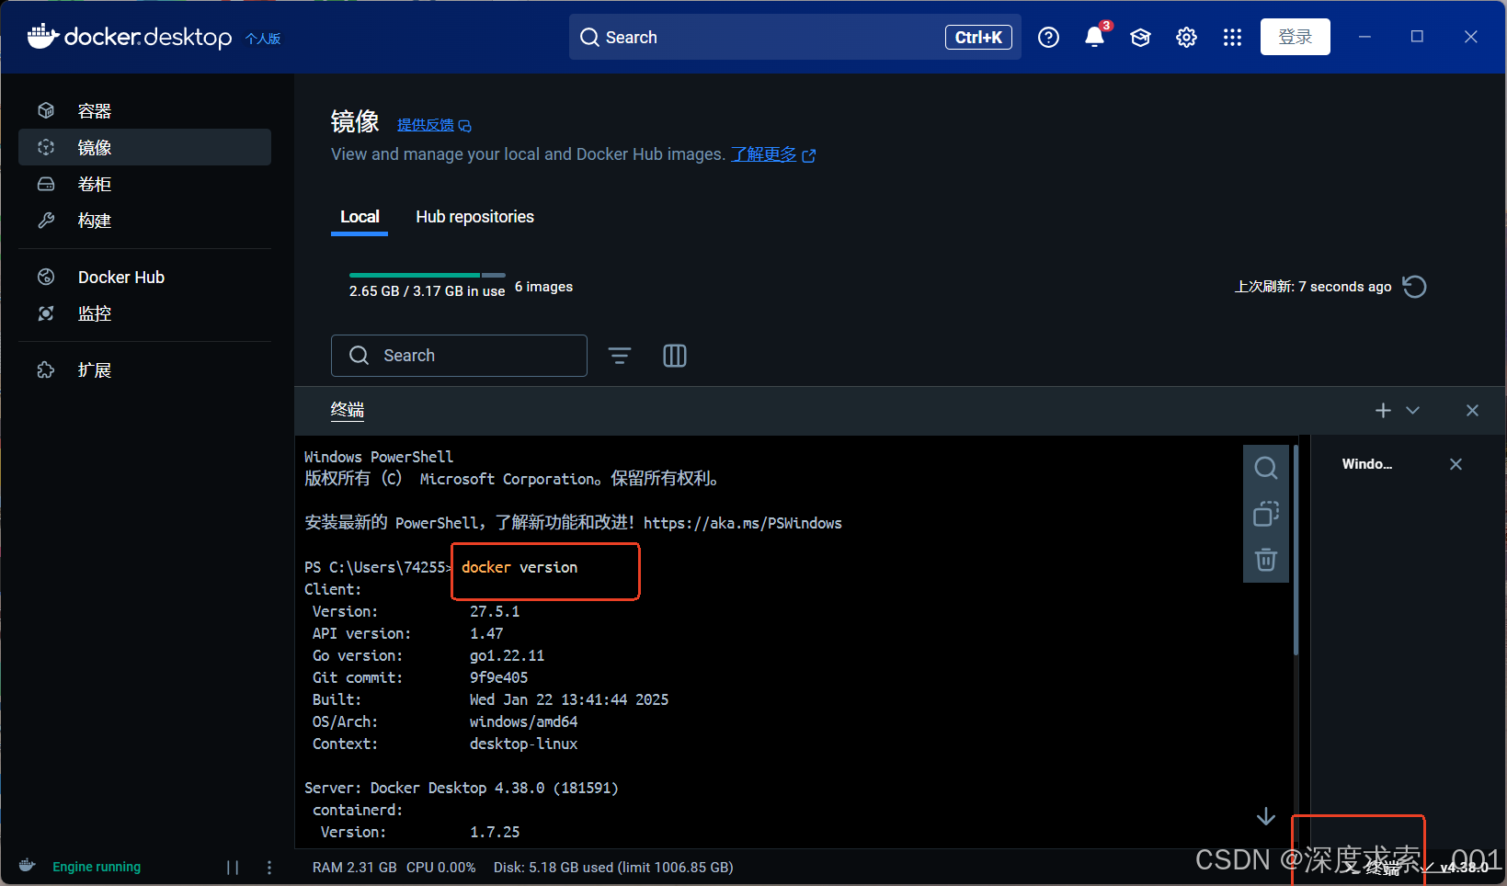Viewport: 1507px width, 886px height.
Task: Open Docker Hub sidebar item
Action: (144, 277)
